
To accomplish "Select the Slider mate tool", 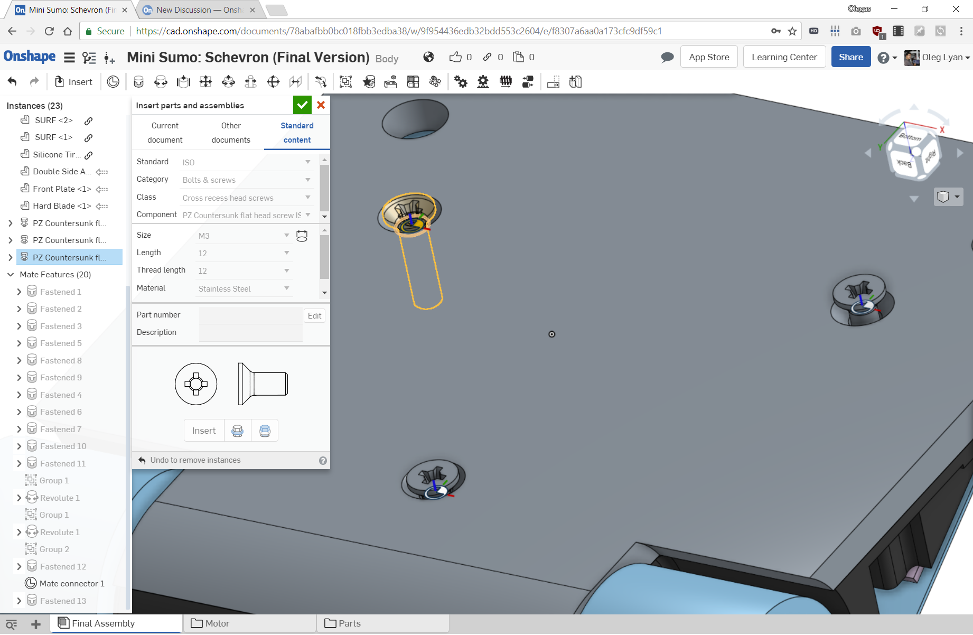I will pos(183,82).
